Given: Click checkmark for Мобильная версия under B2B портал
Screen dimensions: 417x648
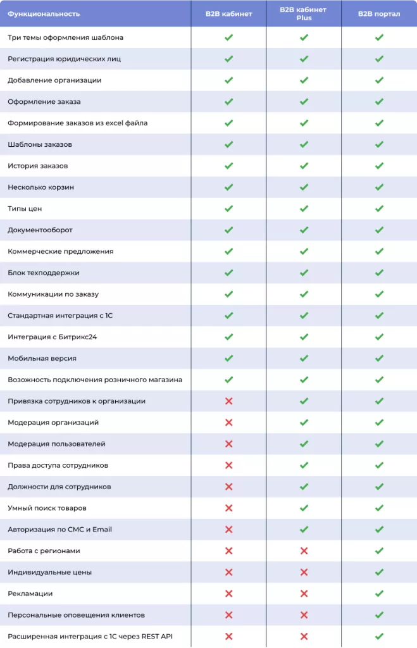Looking at the screenshot, I should pos(379,358).
